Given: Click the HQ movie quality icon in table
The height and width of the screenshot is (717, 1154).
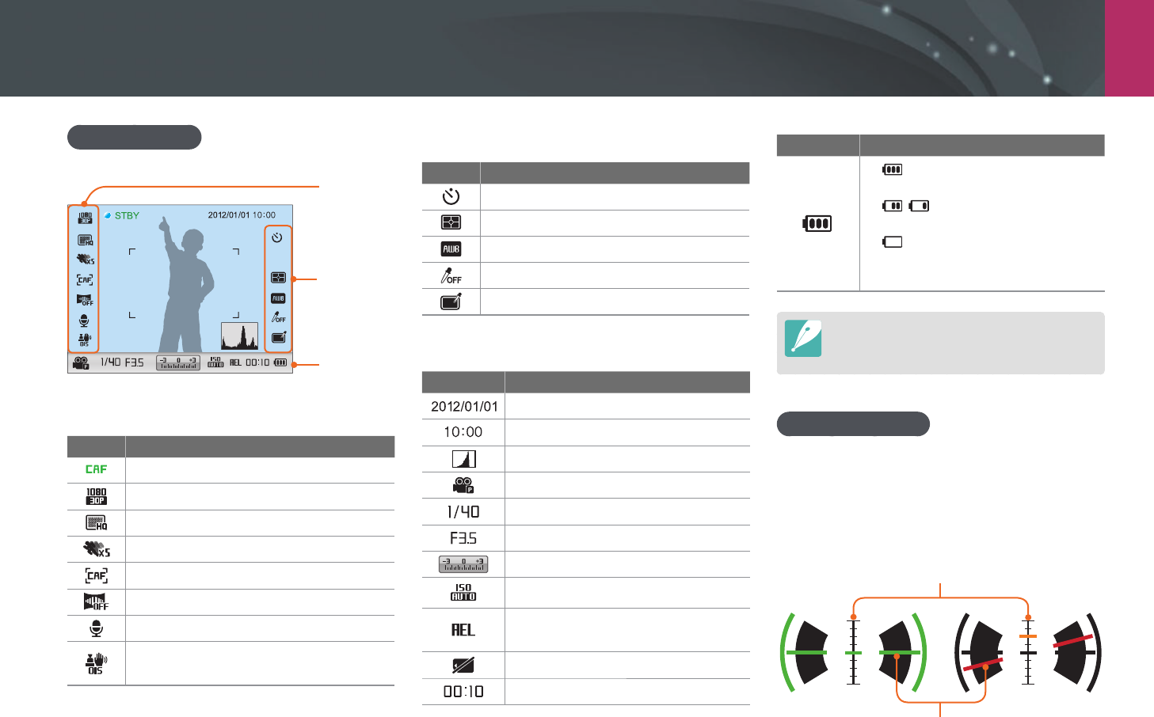Looking at the screenshot, I should click(x=96, y=523).
